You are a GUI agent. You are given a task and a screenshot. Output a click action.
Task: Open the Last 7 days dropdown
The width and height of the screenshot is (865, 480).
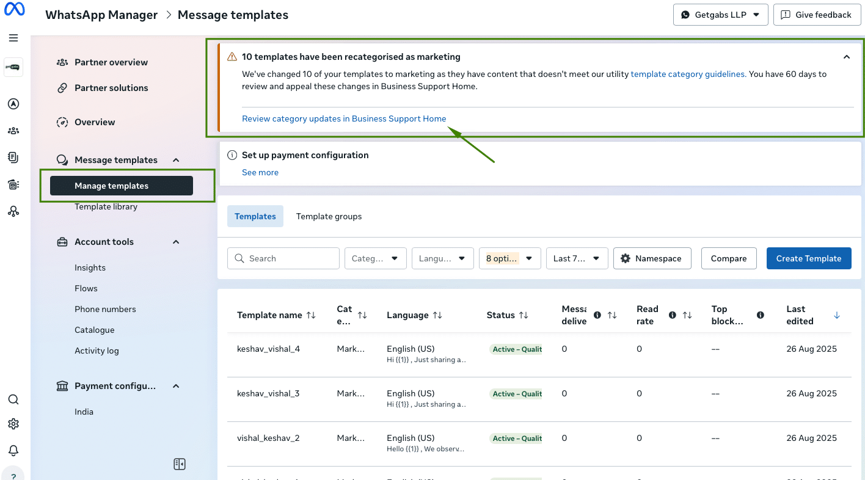tap(577, 258)
